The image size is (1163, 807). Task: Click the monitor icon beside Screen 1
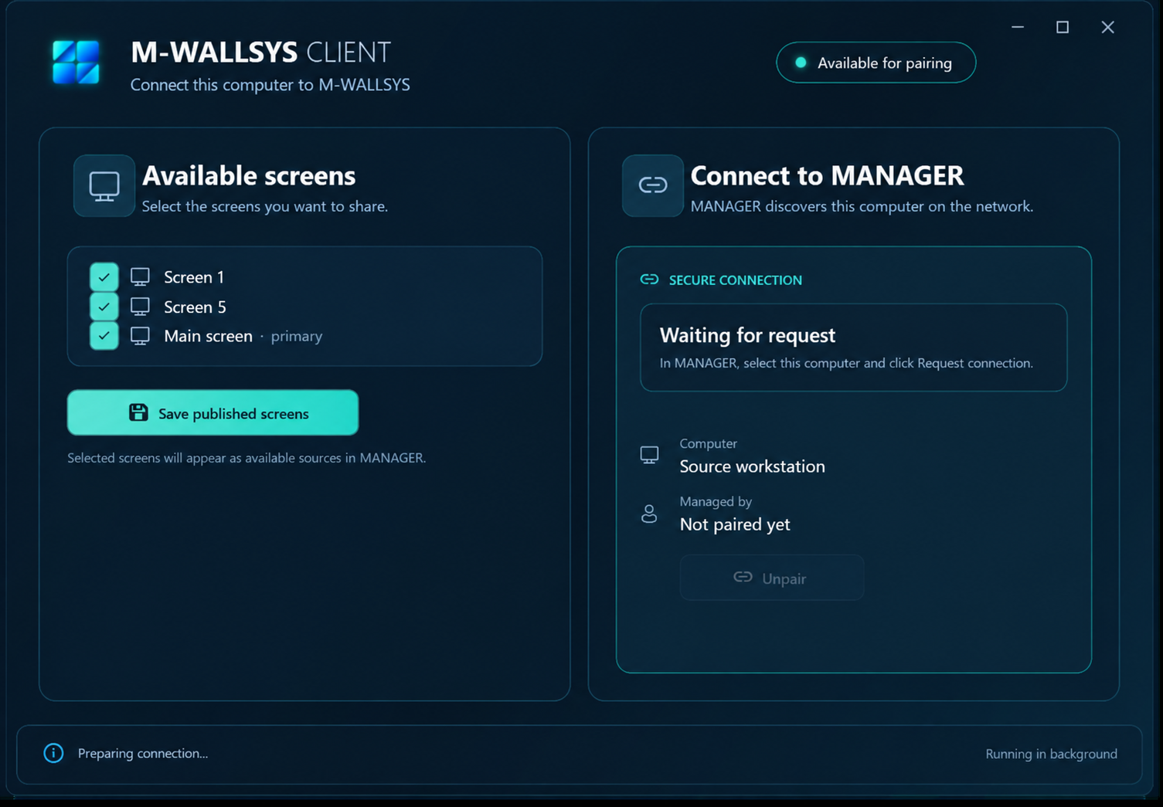coord(140,277)
